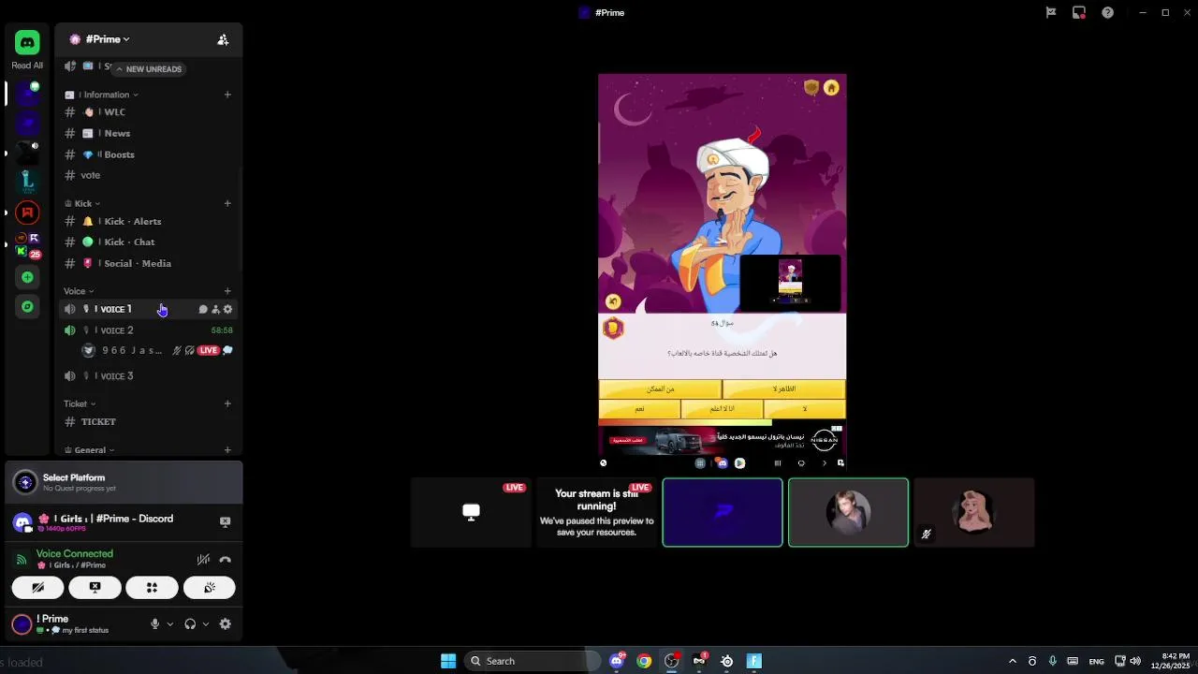The image size is (1198, 674).
Task: Open VOICE 1 channel settings gear
Action: pos(227,309)
